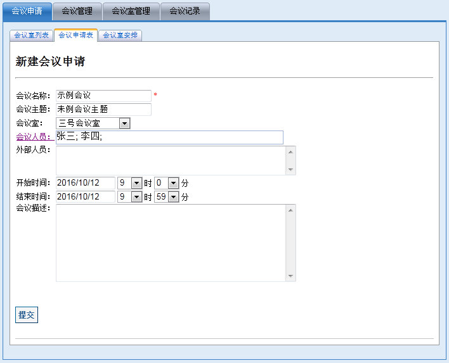Open the 结束时间 hour dropdown
Viewport: 449px width, 363px height.
[x=130, y=197]
